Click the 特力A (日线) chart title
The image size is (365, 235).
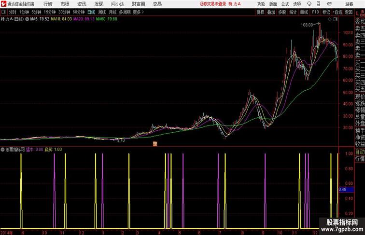12,19
